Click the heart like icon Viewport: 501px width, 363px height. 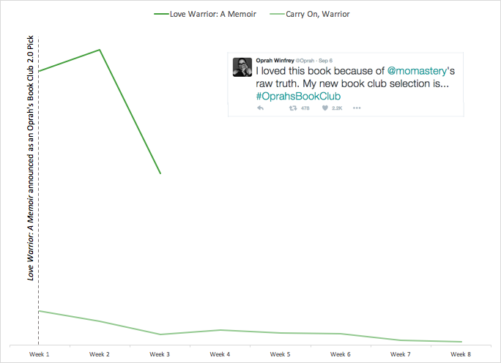point(325,108)
